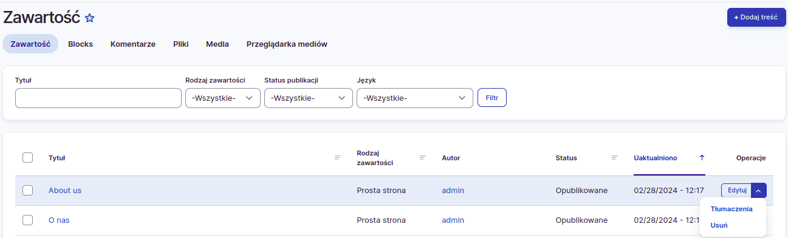
Task: Star the Zawartość page as a shortcut
Action: pyautogui.click(x=90, y=18)
